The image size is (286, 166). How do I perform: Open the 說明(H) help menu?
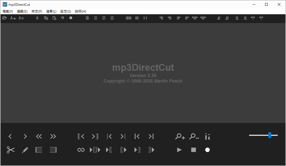pyautogui.click(x=80, y=12)
